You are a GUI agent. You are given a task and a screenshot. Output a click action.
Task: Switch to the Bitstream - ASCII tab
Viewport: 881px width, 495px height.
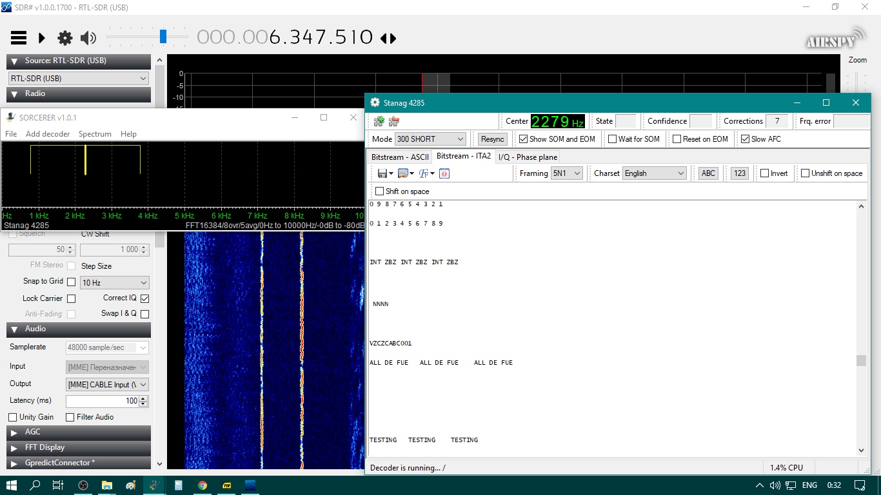click(x=400, y=157)
